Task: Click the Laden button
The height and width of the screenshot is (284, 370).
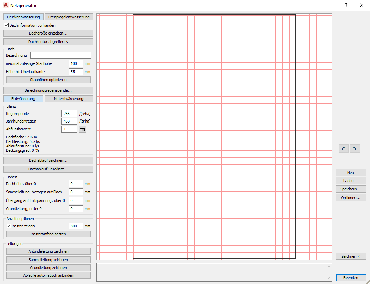Action: 351,181
